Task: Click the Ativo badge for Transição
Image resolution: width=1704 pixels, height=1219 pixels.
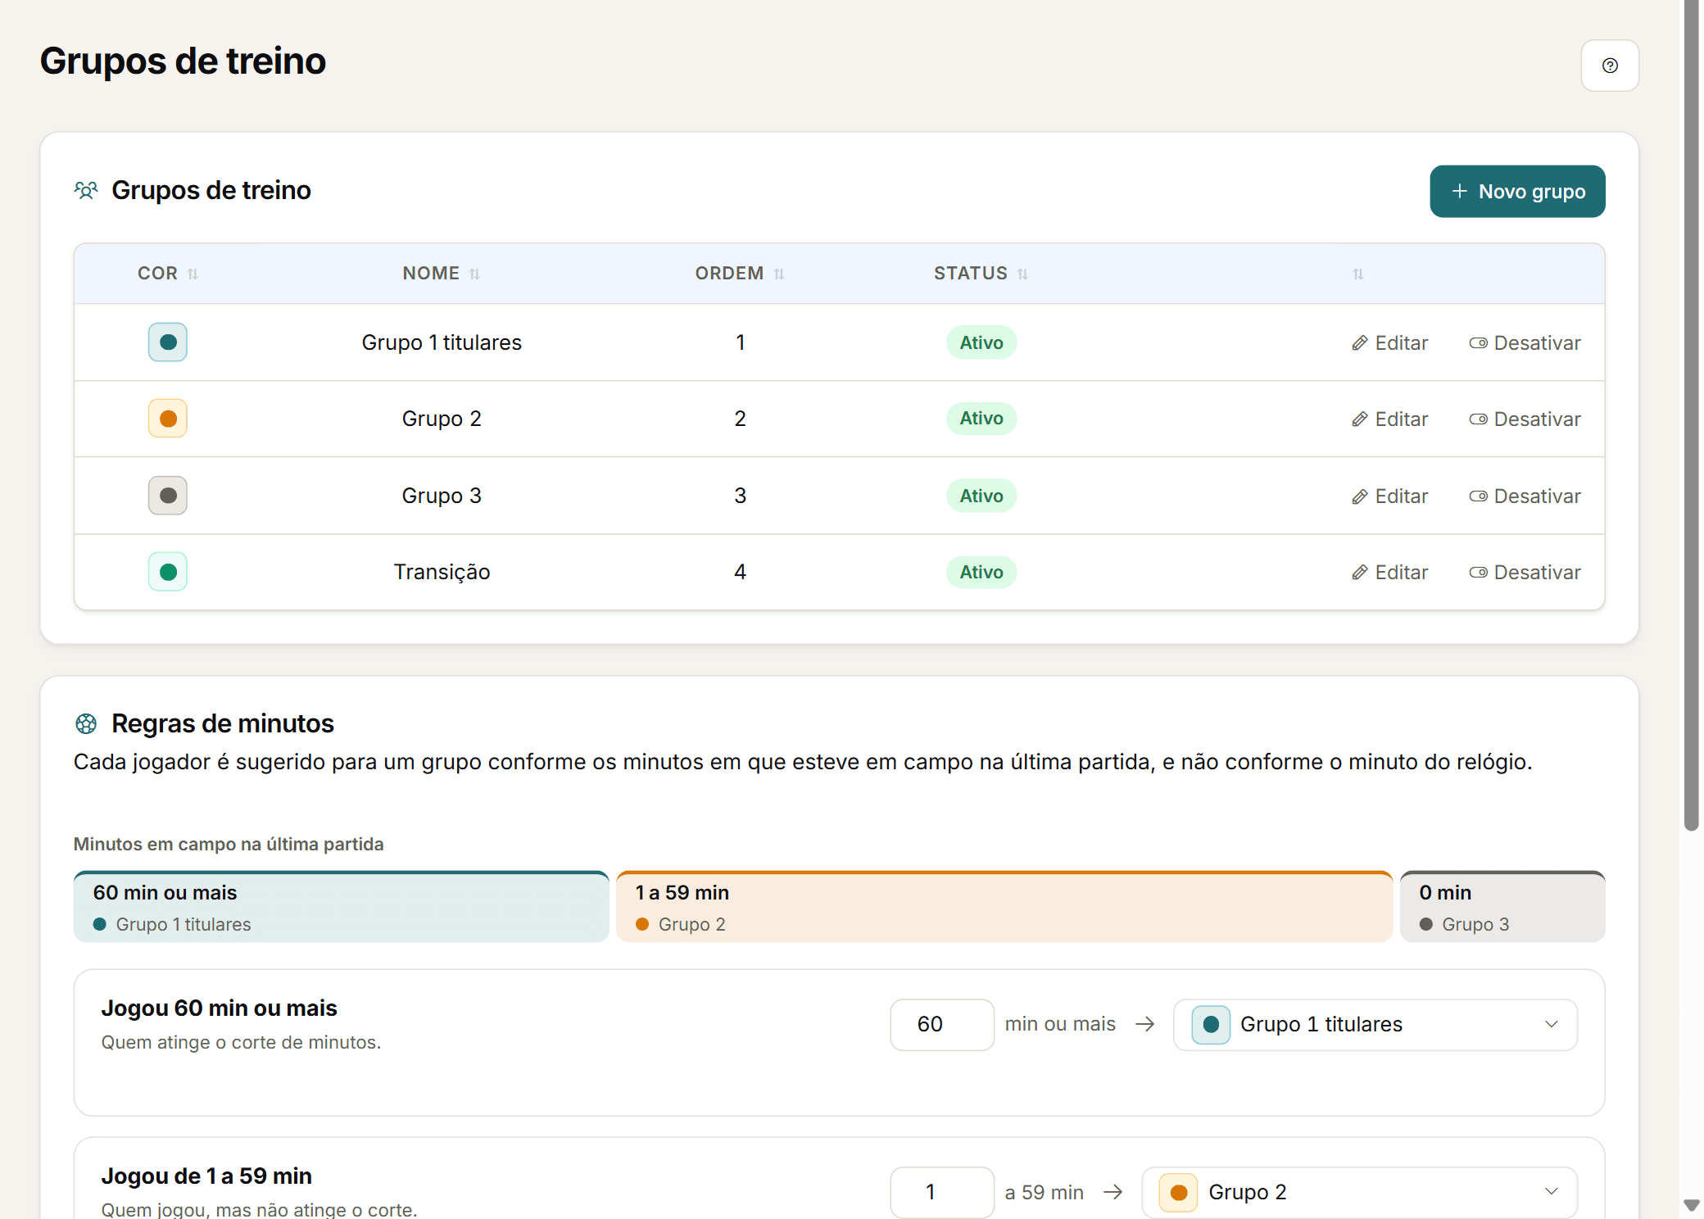Action: tap(981, 572)
